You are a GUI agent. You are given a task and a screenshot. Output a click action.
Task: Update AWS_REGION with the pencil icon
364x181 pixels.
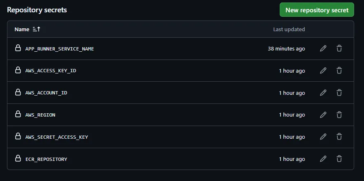coord(323,115)
